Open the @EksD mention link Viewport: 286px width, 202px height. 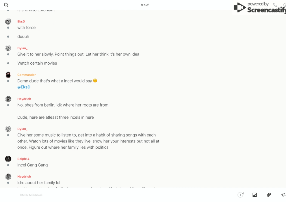click(24, 87)
